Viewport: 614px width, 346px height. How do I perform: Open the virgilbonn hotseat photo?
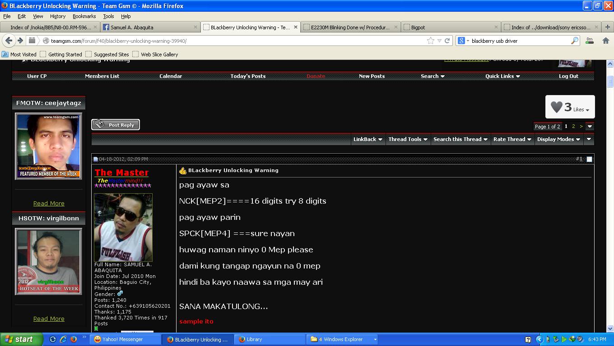(x=49, y=261)
